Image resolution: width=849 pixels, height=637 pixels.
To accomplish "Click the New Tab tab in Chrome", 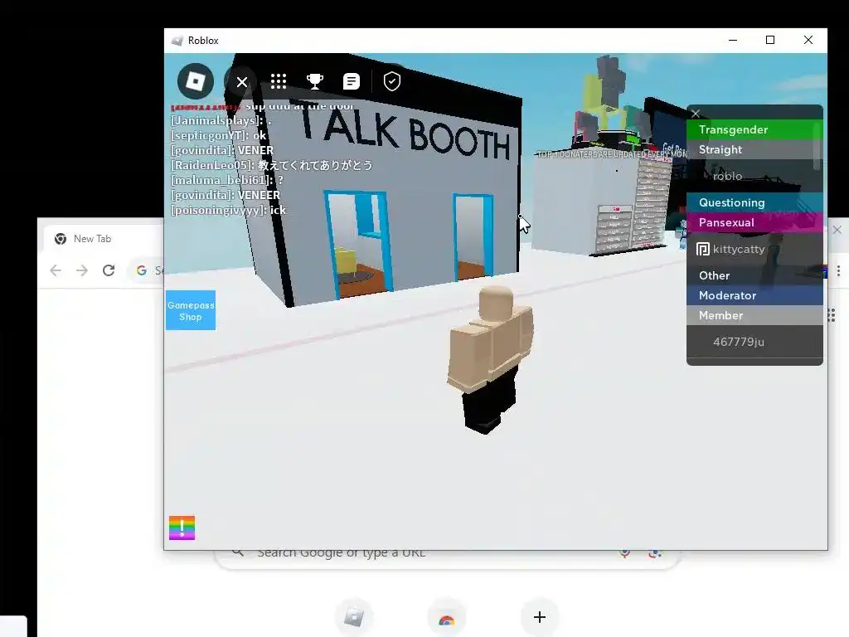I will pos(103,239).
